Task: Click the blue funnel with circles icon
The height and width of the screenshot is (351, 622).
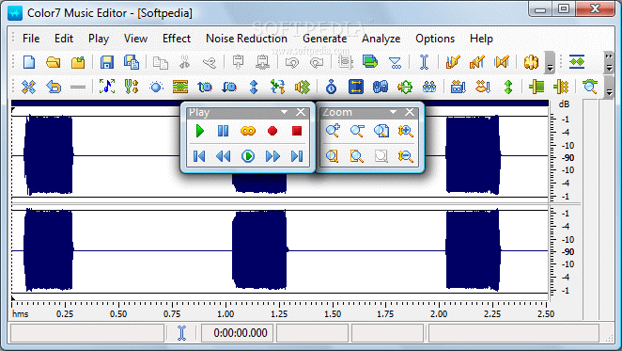Action: point(396,62)
